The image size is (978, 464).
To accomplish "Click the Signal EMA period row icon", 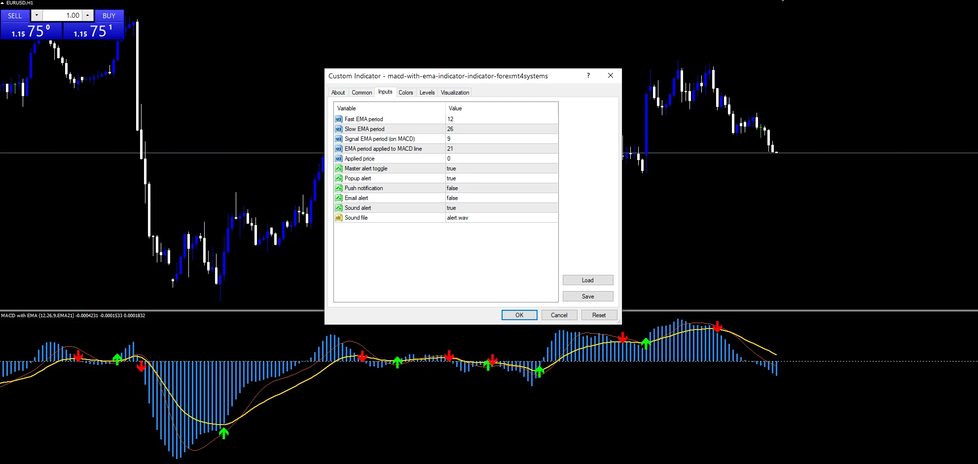I will (338, 139).
